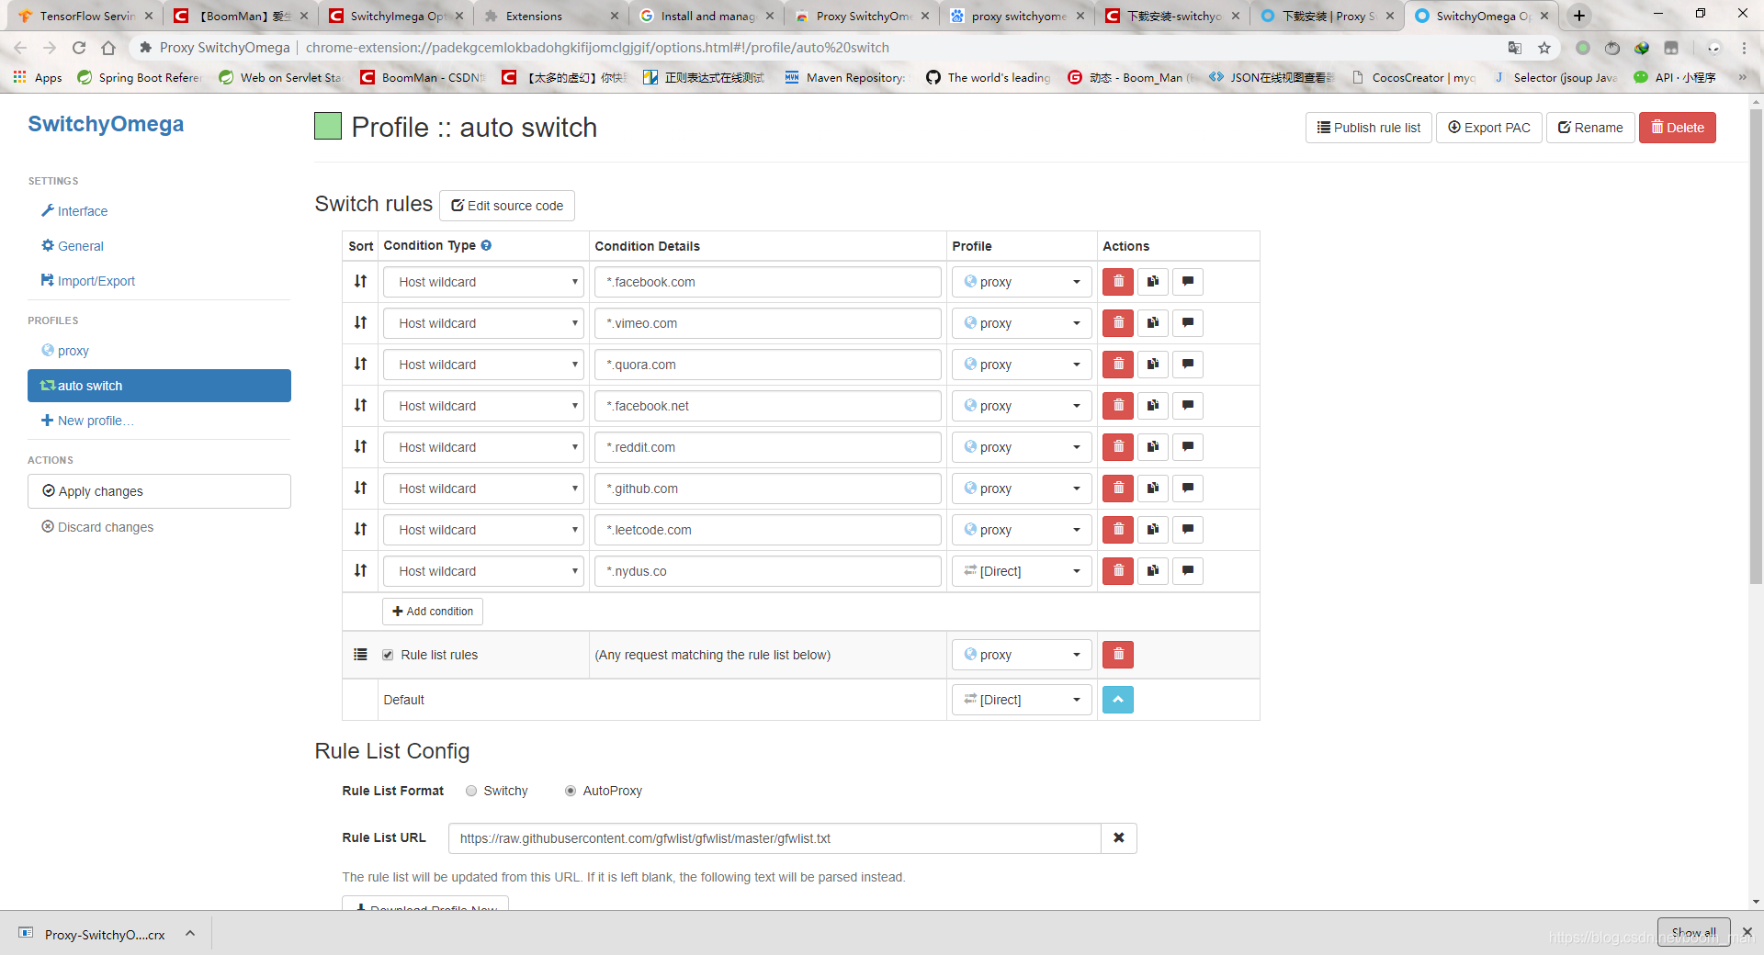The height and width of the screenshot is (955, 1764).
Task: Click the sort handle for the *.facebook.com row
Action: 360,282
